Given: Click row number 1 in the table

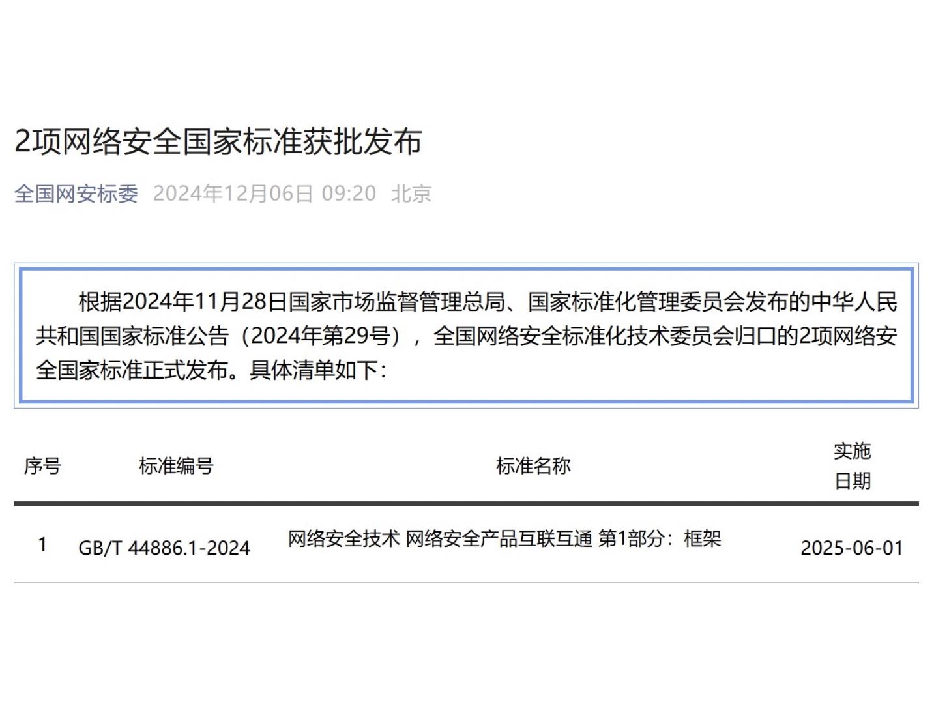Looking at the screenshot, I should 42,544.
